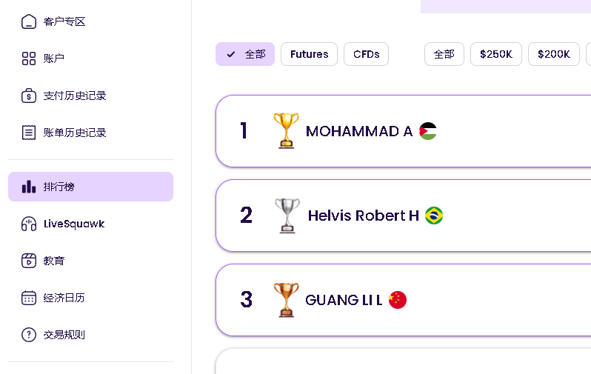Choose the 全部 account size filter
The width and height of the screenshot is (591, 374).
[444, 54]
